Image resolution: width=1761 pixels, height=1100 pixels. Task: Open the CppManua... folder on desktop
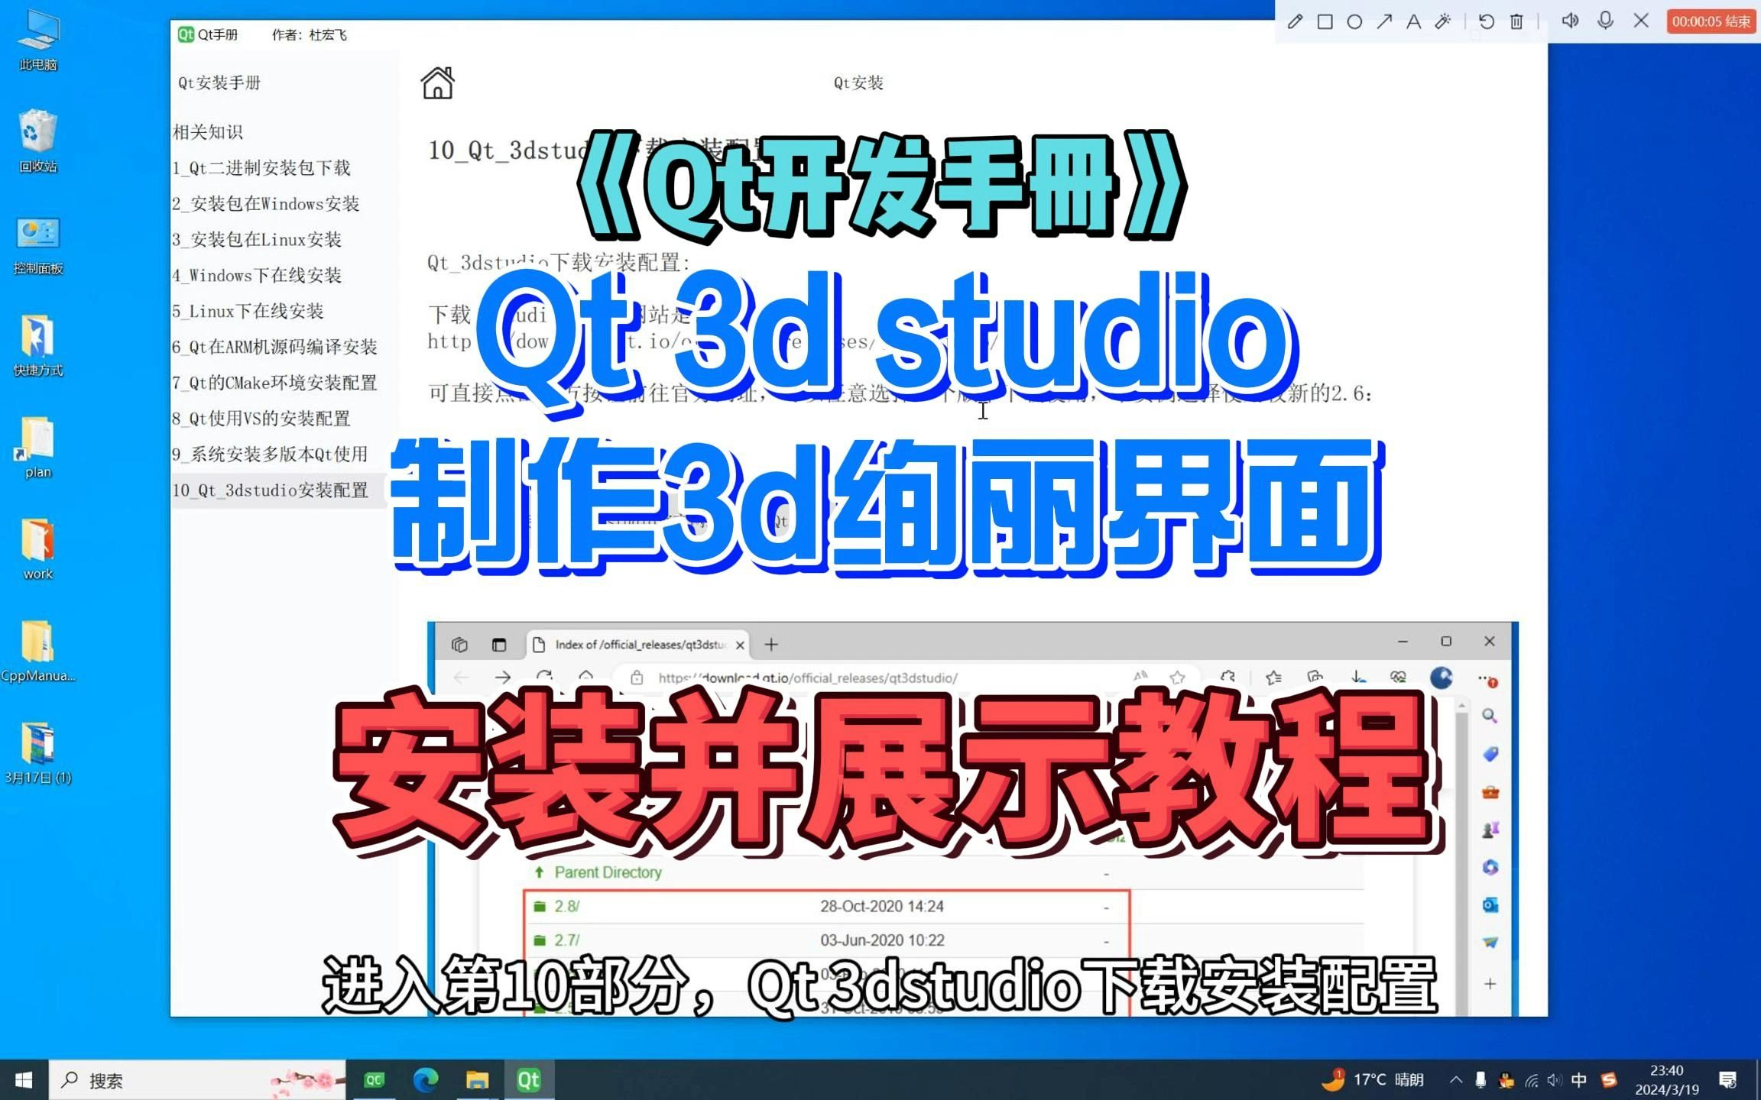tap(38, 652)
